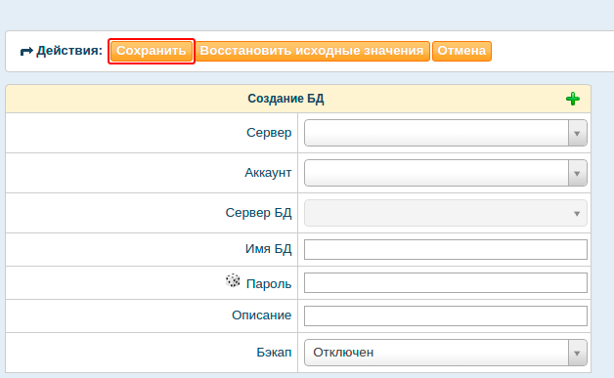Open the Сервер БД dropdown
The width and height of the screenshot is (614, 378).
pyautogui.click(x=446, y=213)
